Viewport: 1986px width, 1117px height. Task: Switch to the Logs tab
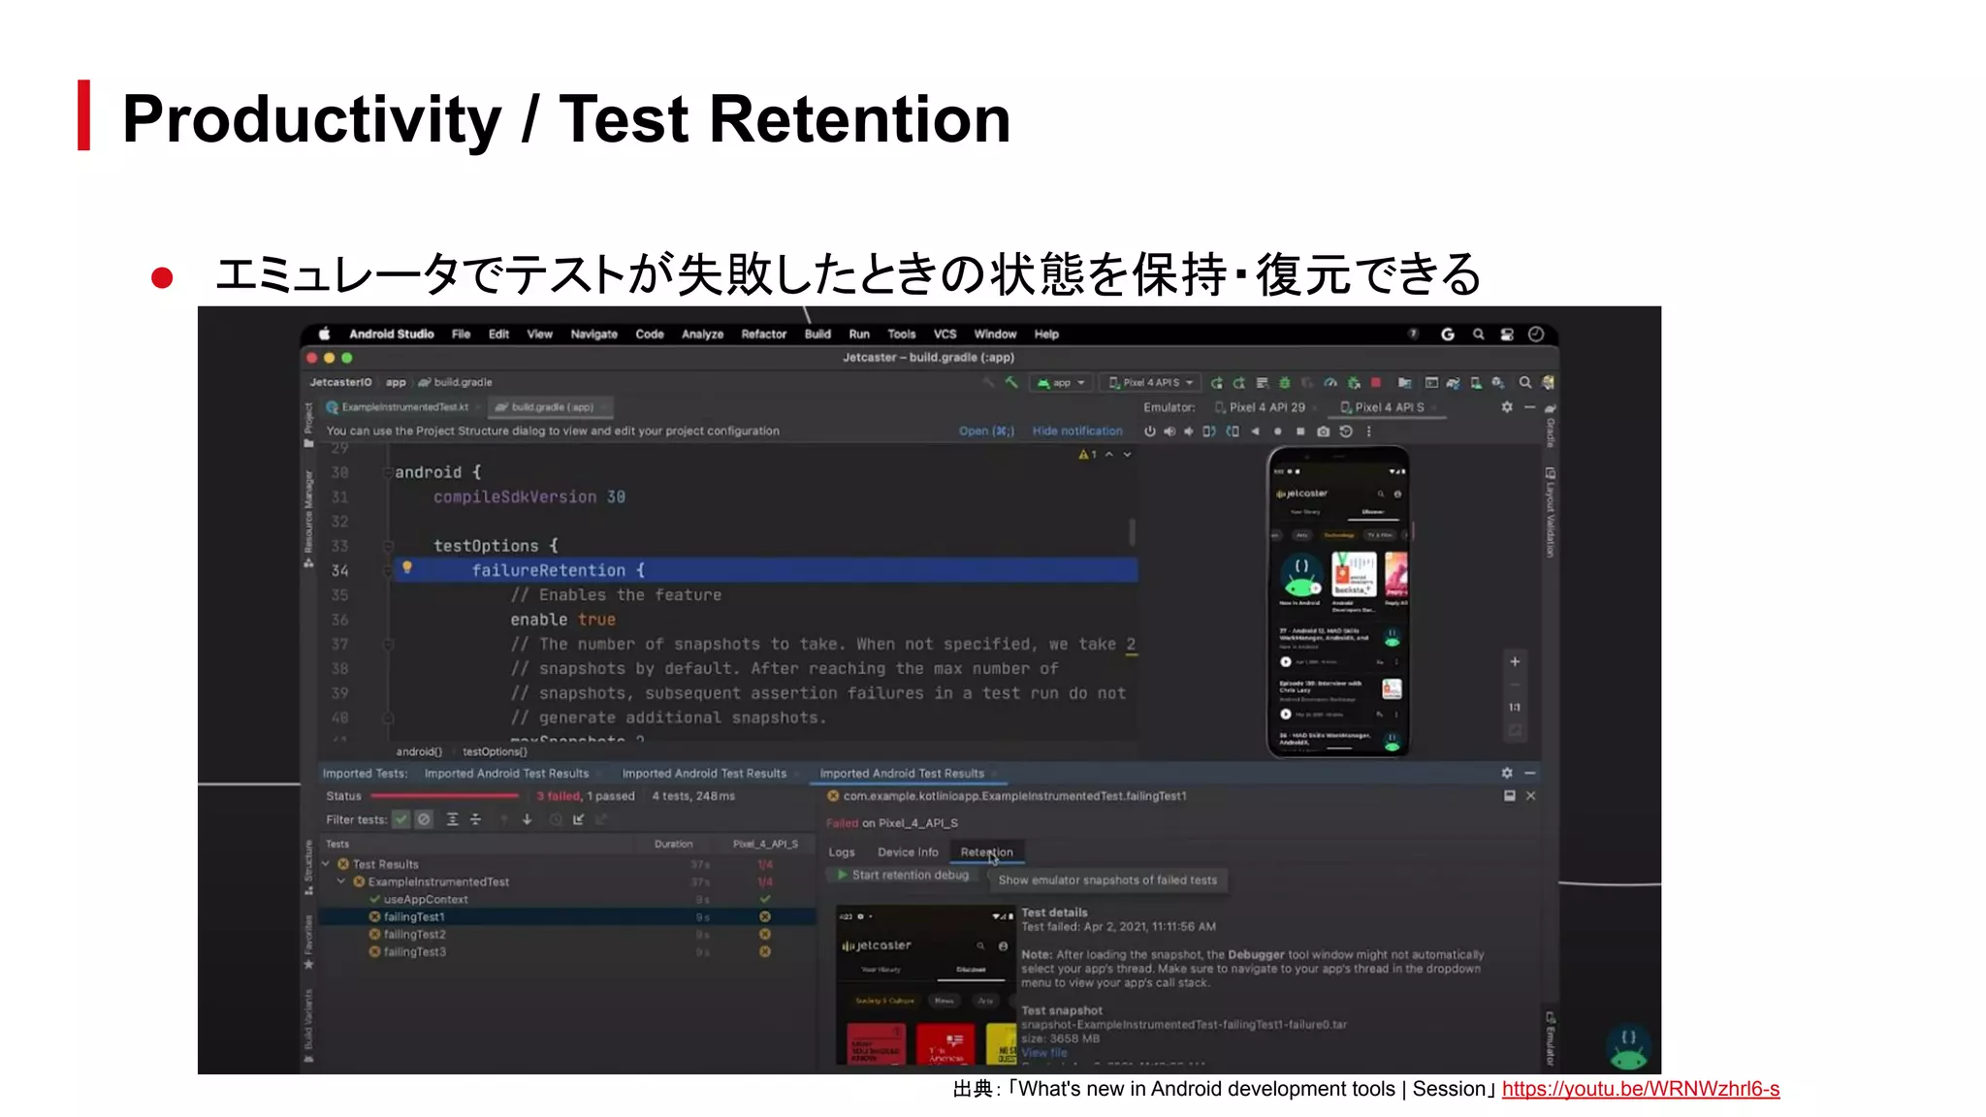[842, 853]
